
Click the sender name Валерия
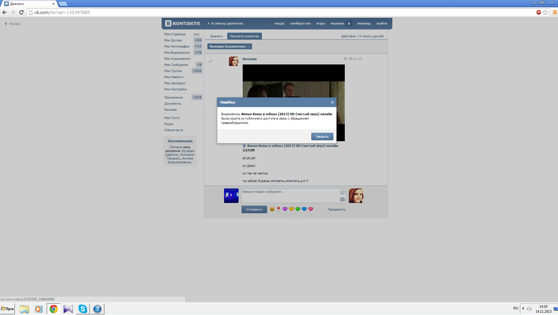tap(250, 59)
